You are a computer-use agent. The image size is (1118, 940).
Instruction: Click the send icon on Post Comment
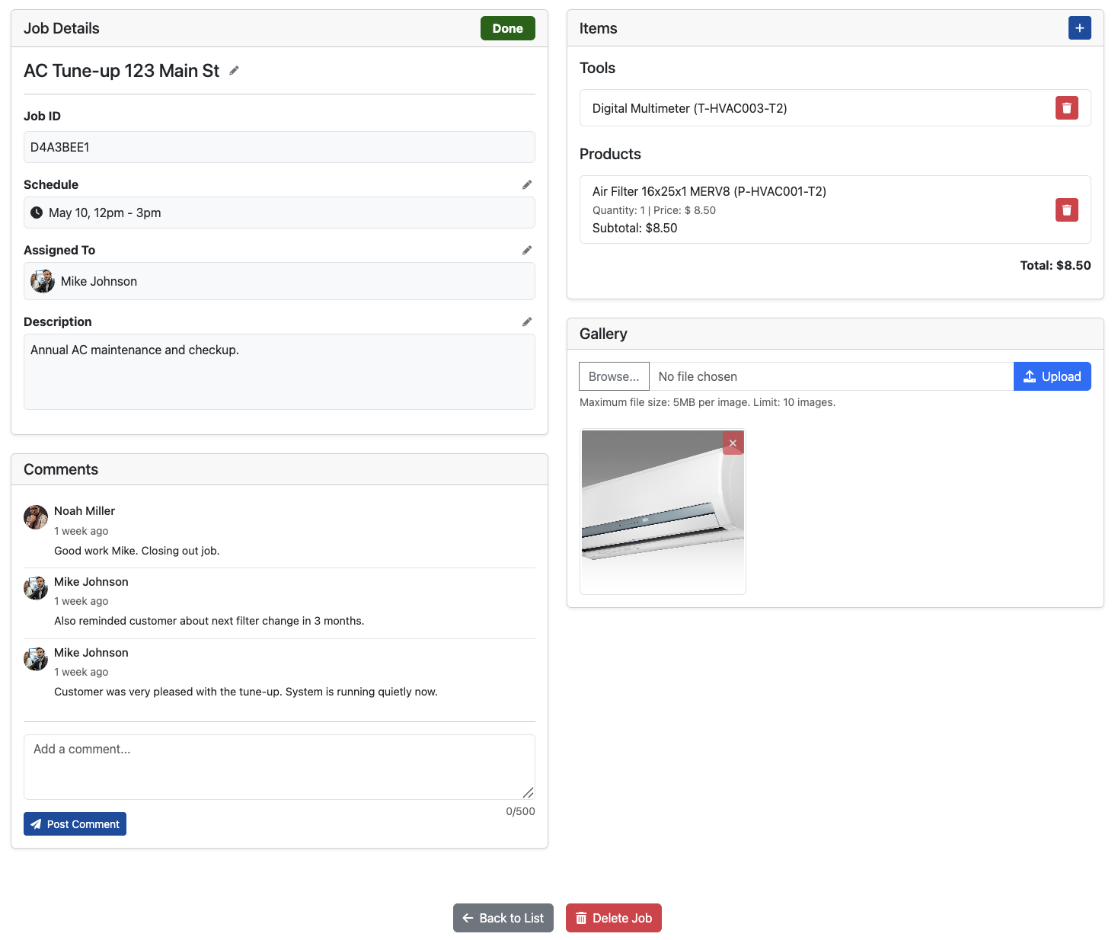click(37, 823)
